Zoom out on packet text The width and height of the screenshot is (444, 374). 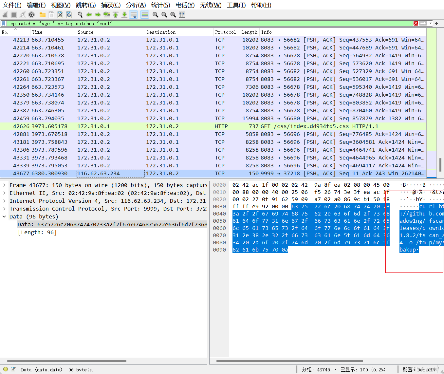pyautogui.click(x=164, y=15)
